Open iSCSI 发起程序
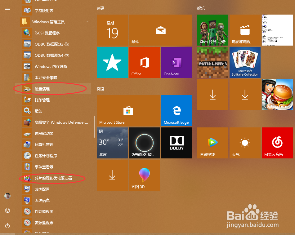The height and width of the screenshot is (235, 295). click(53, 33)
